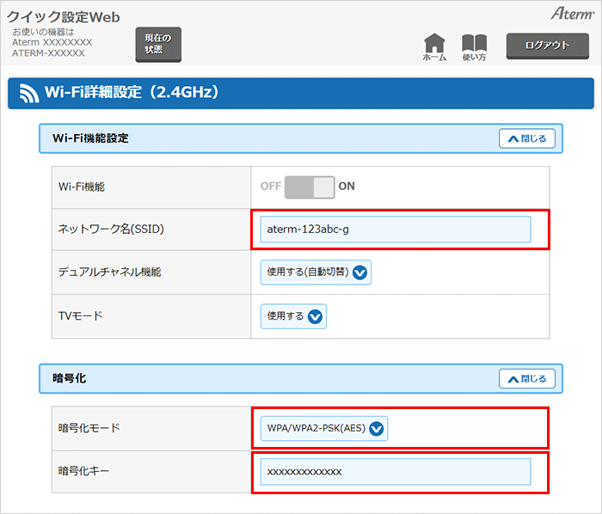Open the 現在の状態 status button
This screenshot has width=602, height=514.
tap(158, 44)
